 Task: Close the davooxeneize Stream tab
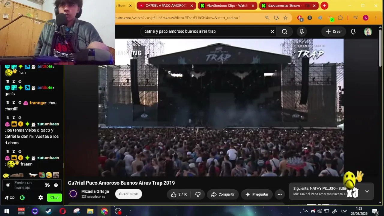(314, 6)
